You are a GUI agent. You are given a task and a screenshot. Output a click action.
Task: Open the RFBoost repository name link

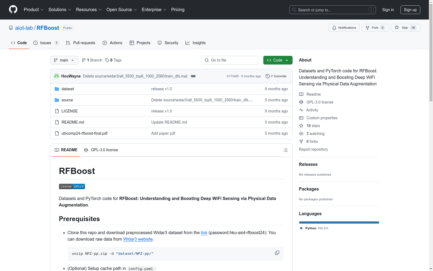(x=48, y=28)
